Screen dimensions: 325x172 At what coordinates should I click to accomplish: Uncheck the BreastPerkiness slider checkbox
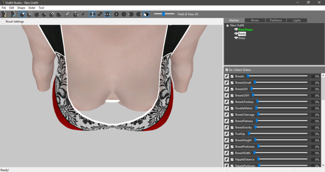click(x=232, y=147)
